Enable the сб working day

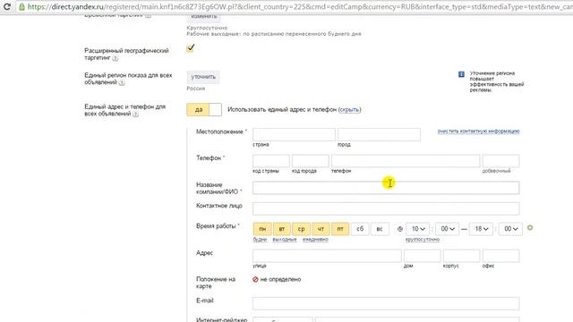click(360, 229)
